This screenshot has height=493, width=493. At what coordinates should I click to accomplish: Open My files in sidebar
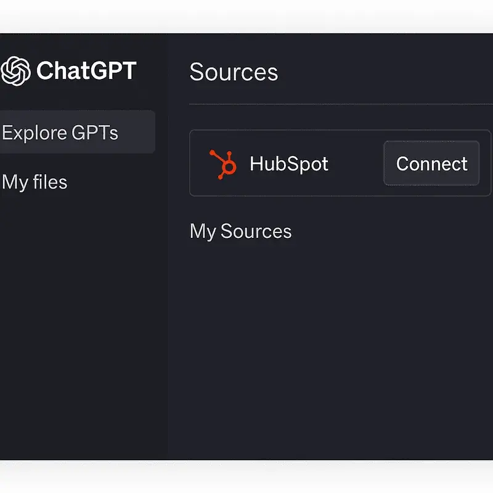coord(35,182)
